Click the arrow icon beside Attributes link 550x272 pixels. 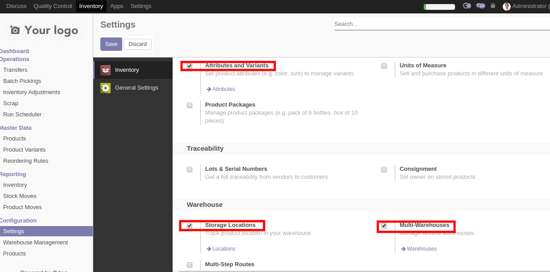(x=208, y=89)
